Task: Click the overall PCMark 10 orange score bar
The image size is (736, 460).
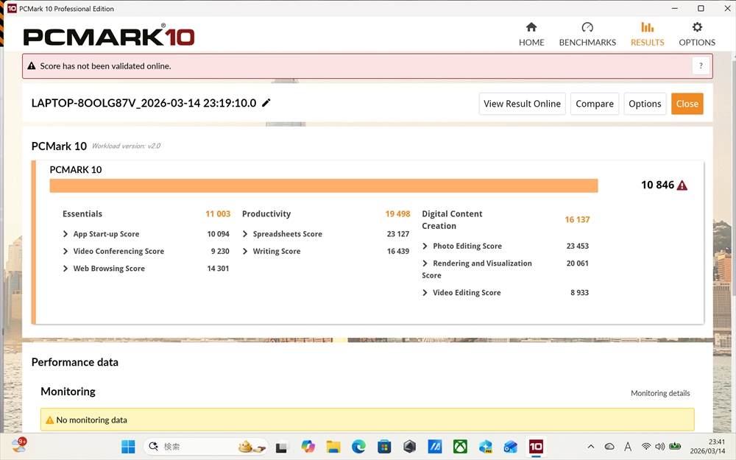Action: [x=323, y=185]
